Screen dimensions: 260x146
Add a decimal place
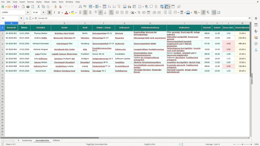(x=154, y=12)
